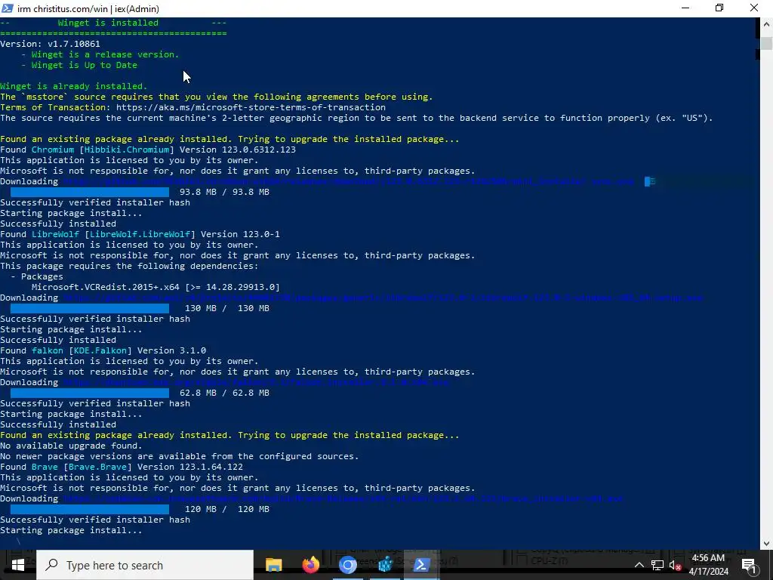The width and height of the screenshot is (773, 580).
Task: Open the notification center icon
Action: click(749, 566)
